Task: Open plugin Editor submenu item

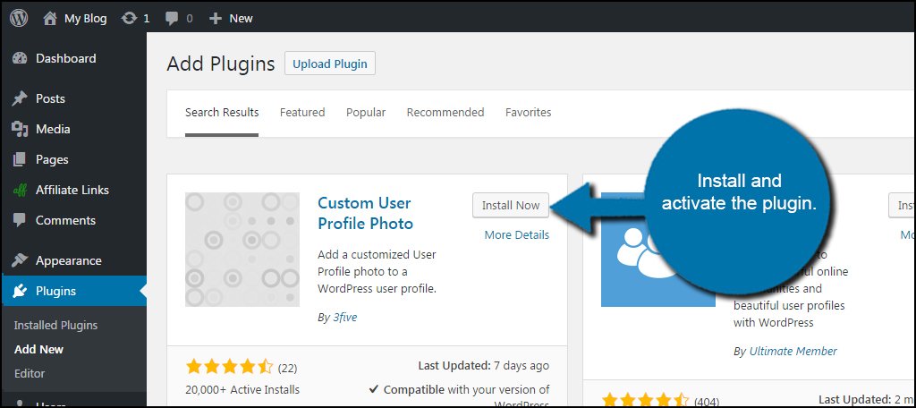Action: (30, 373)
